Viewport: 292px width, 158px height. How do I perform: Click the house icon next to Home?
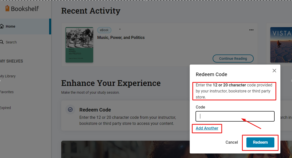pyautogui.click(x=2, y=26)
